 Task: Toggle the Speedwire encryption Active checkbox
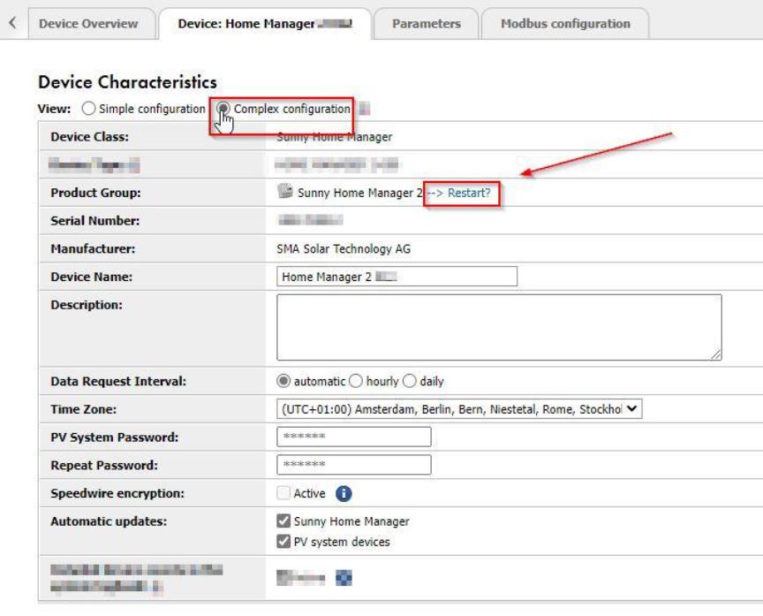coord(283,493)
